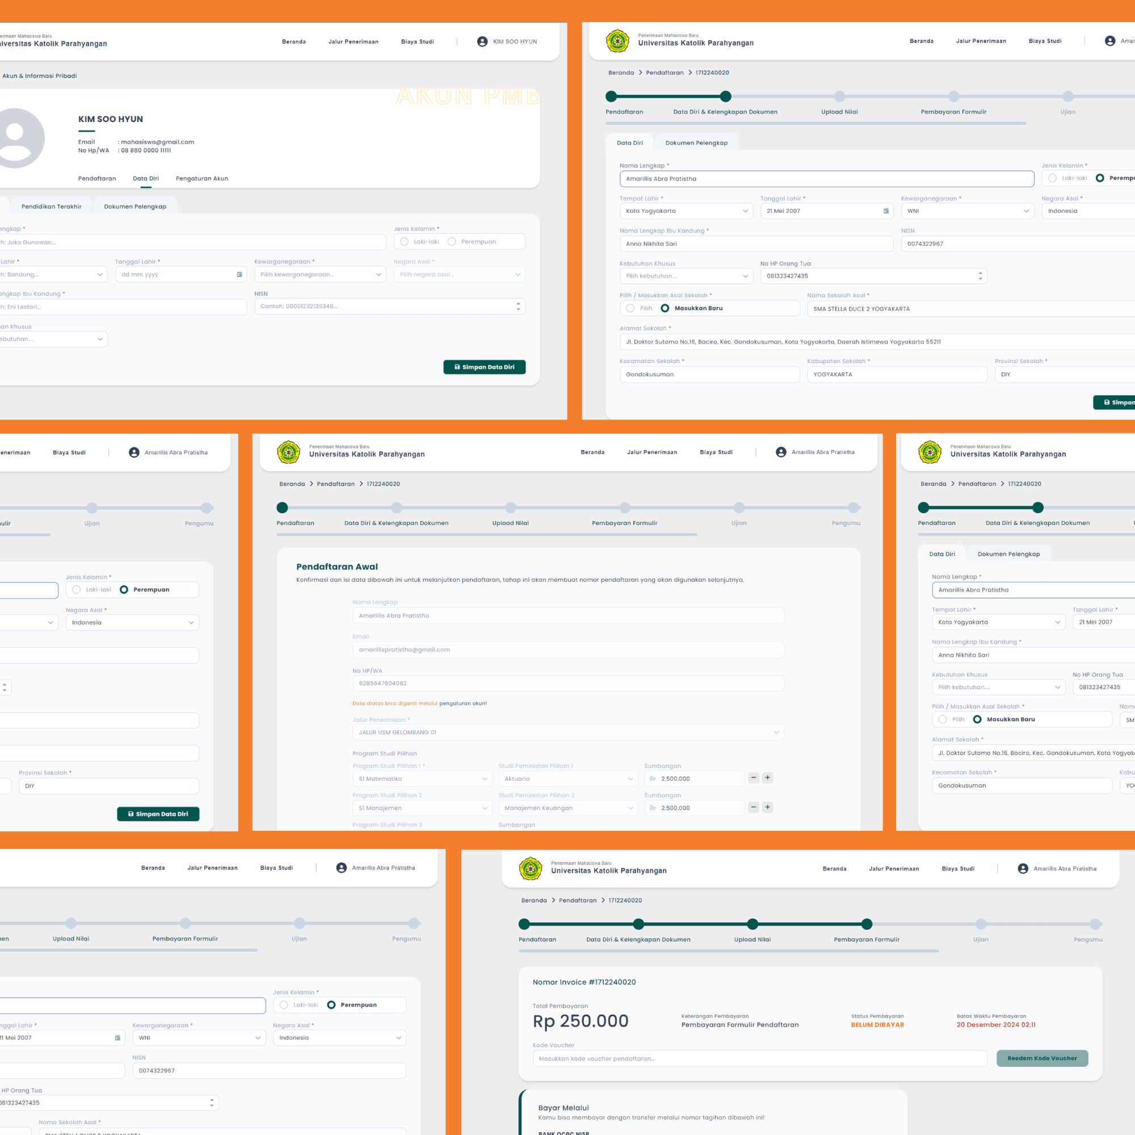Expand the Aktuaria peminatan dropdown
The width and height of the screenshot is (1135, 1135).
(568, 779)
